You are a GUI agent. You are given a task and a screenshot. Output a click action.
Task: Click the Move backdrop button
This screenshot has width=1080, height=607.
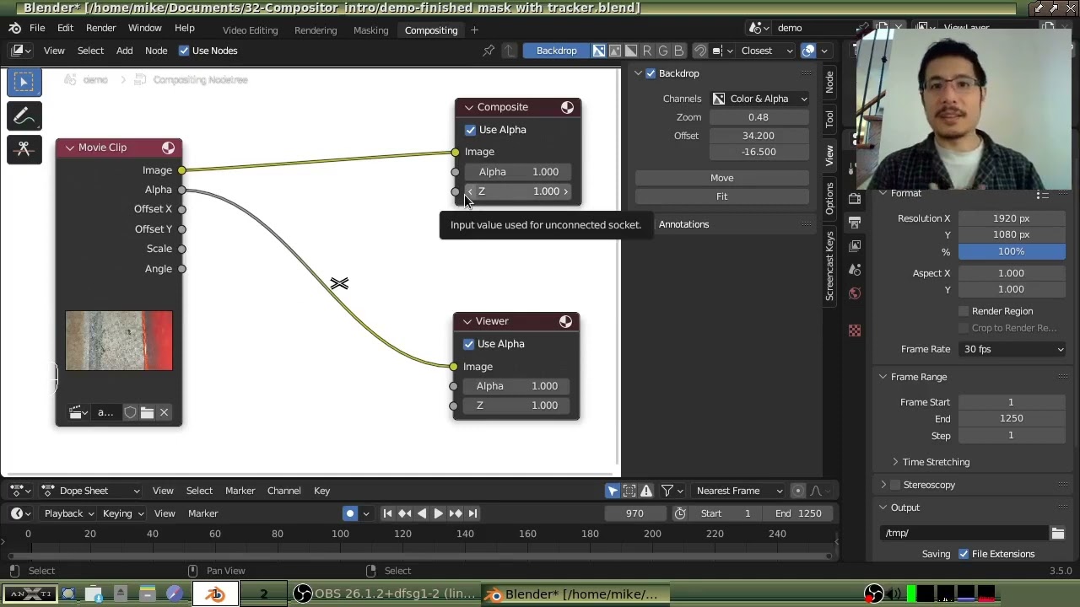(x=721, y=178)
